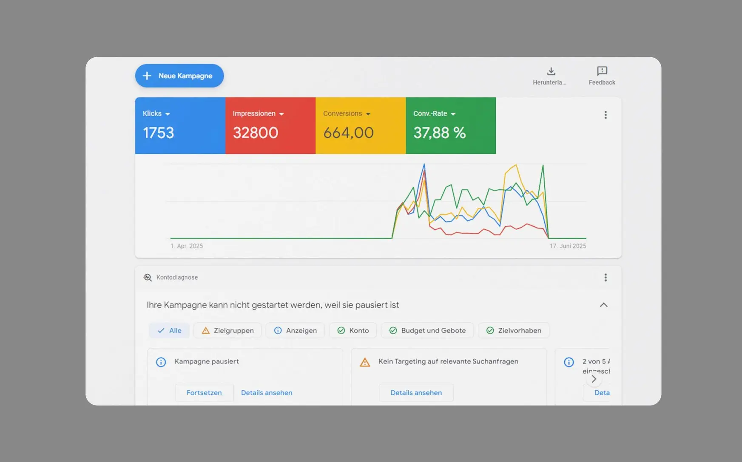This screenshot has width=742, height=462.
Task: Click the next arrow in diagnosis cards
Action: tap(594, 379)
